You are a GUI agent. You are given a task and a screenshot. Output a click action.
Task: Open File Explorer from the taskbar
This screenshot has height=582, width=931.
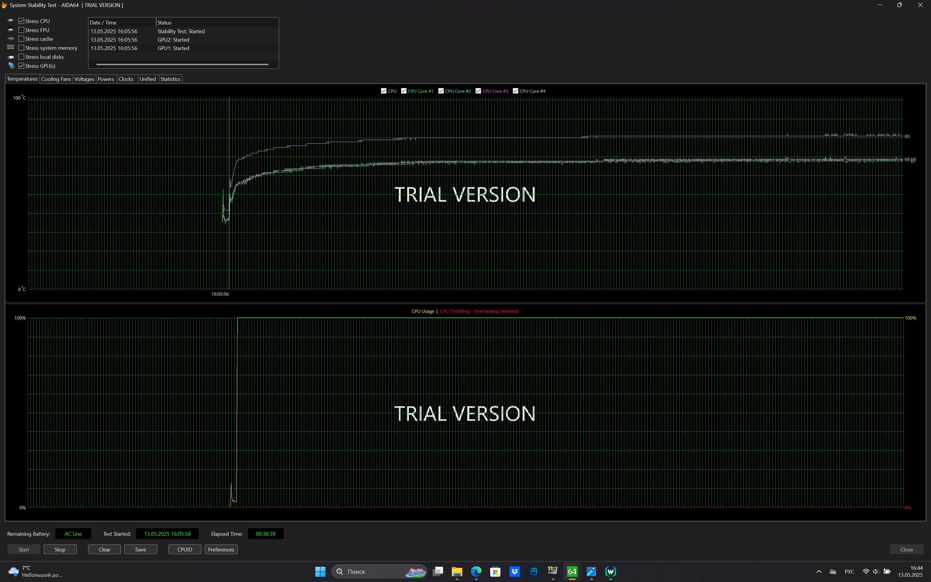tap(457, 572)
